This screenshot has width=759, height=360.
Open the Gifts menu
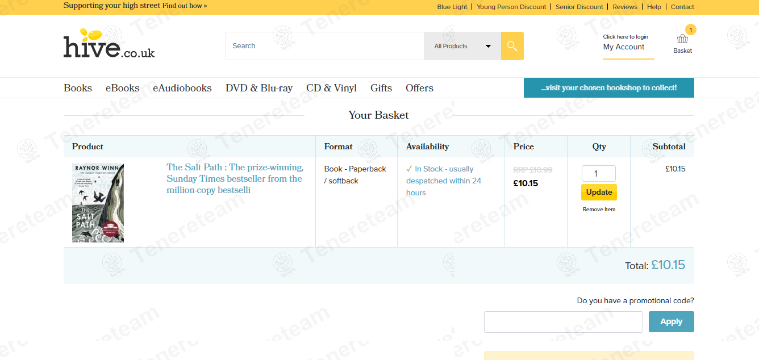click(x=381, y=88)
